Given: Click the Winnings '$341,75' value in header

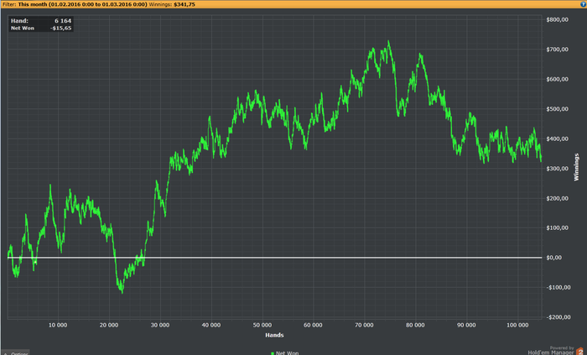Looking at the screenshot, I should 184,4.
